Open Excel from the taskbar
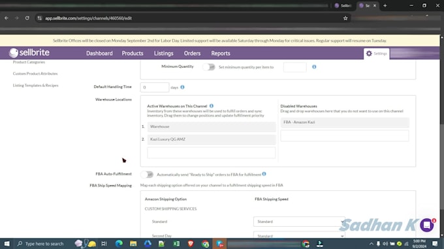 pyautogui.click(x=176, y=244)
